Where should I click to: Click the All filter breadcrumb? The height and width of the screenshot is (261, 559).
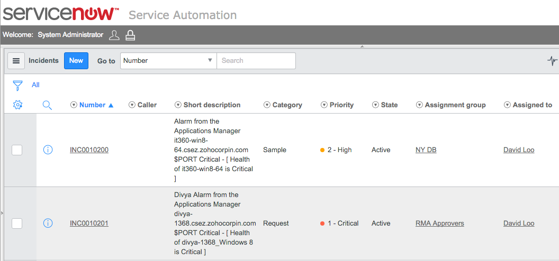coord(35,85)
